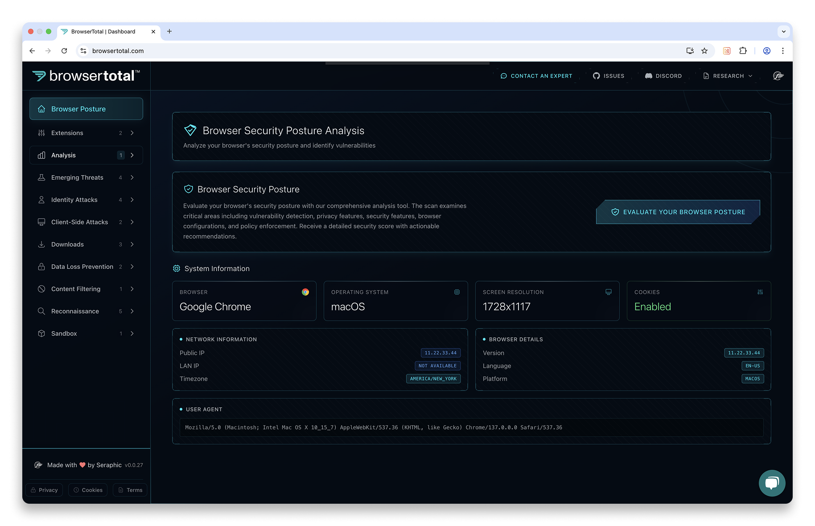Click the 'AMERICA/NEW_YORK' timezone badge
The width and height of the screenshot is (815, 526).
coord(433,379)
